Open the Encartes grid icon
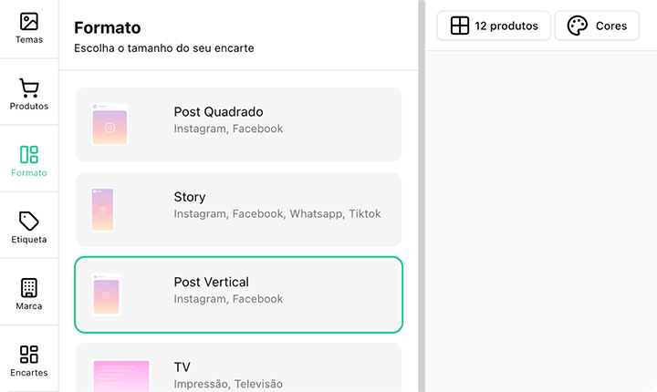657x392 pixels. tap(29, 355)
